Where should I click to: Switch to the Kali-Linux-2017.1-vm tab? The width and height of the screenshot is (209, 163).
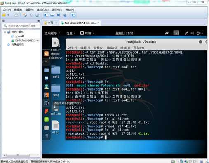(x=80, y=23)
